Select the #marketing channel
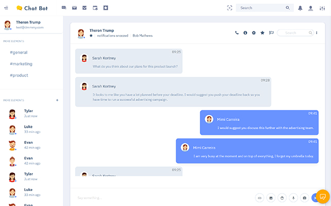Viewport: 331px width, 206px height. 21,64
